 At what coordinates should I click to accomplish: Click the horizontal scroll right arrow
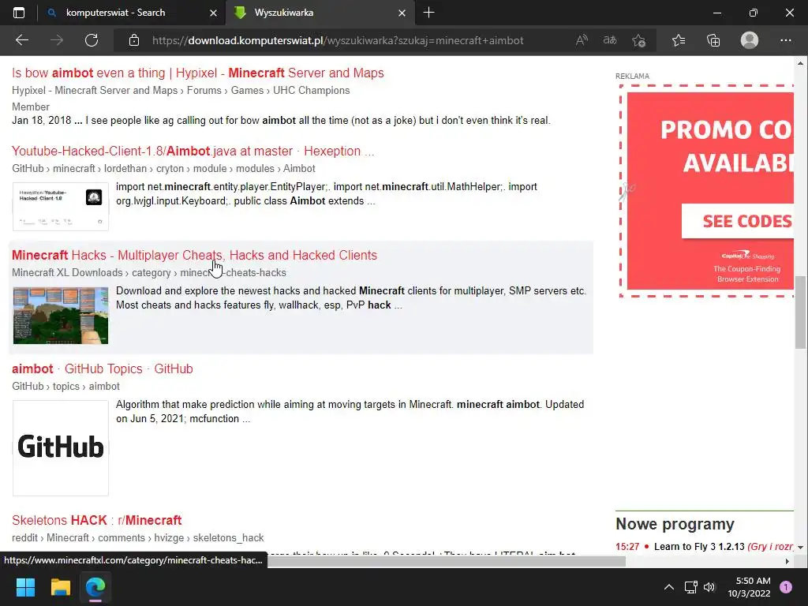click(787, 561)
